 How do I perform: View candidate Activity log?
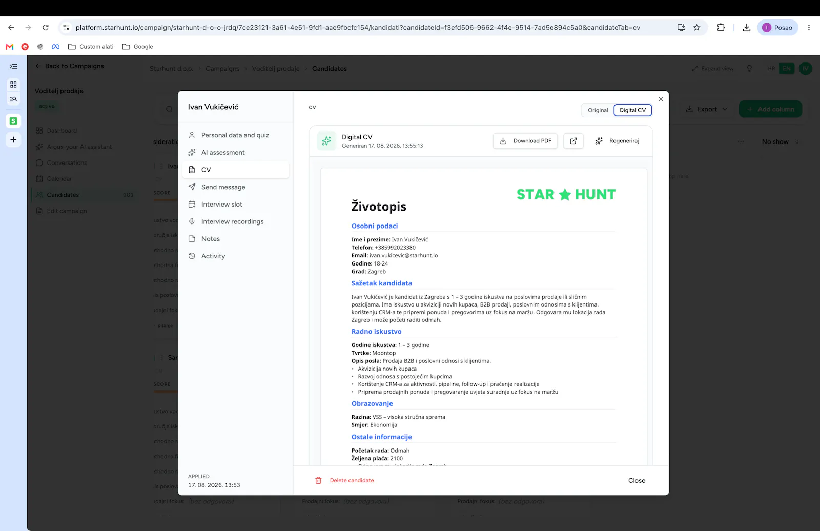click(236, 256)
